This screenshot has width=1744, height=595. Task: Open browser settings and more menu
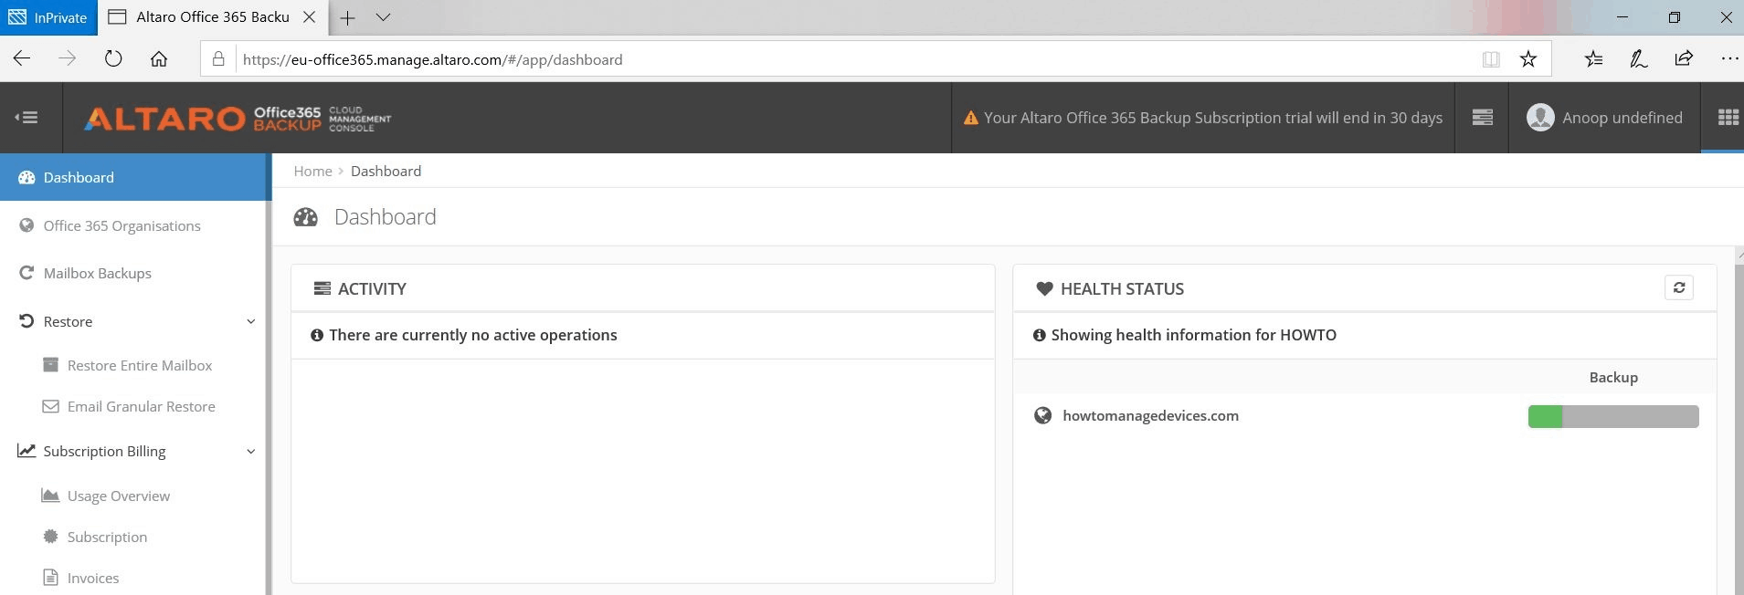tap(1729, 58)
